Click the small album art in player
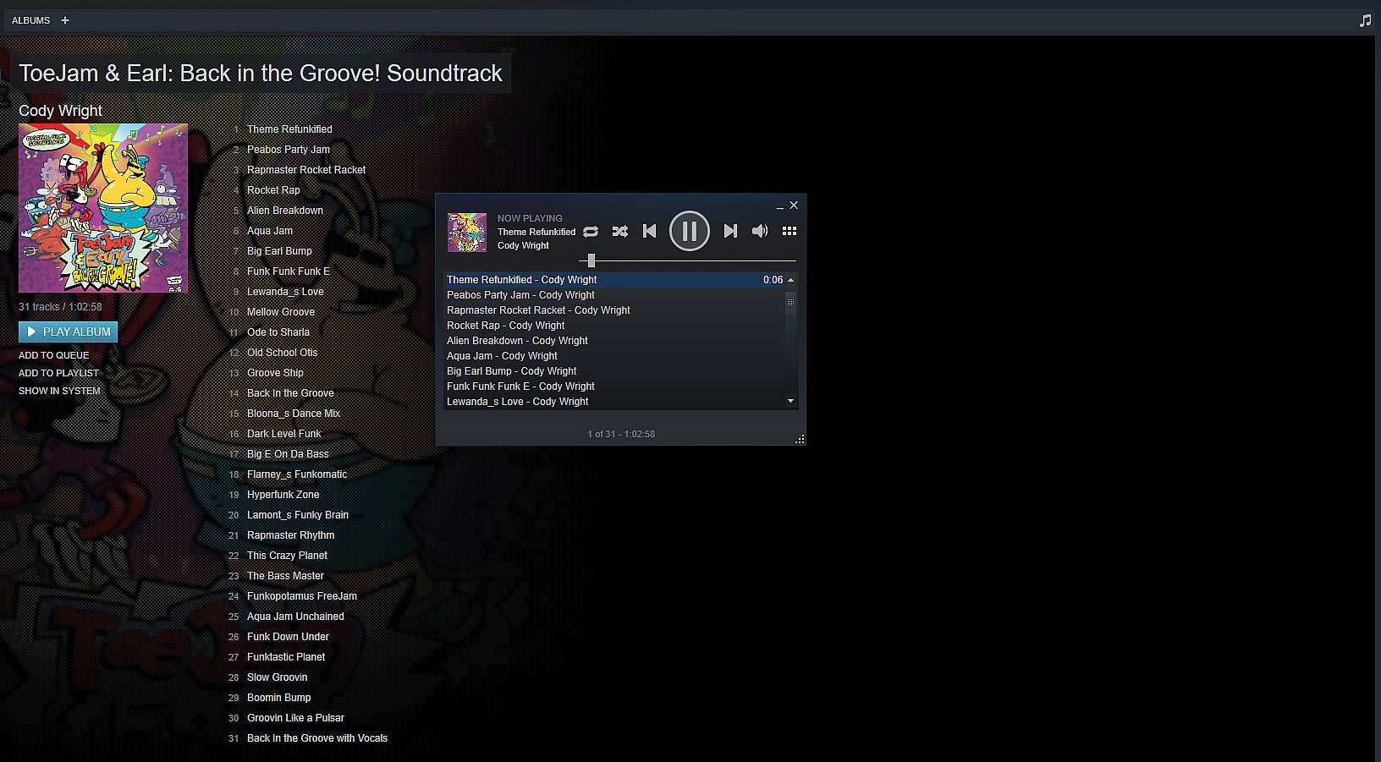 [x=467, y=233]
